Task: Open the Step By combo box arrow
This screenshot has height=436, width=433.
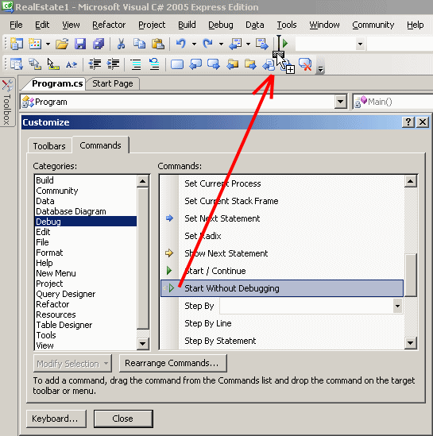Action: click(x=398, y=306)
